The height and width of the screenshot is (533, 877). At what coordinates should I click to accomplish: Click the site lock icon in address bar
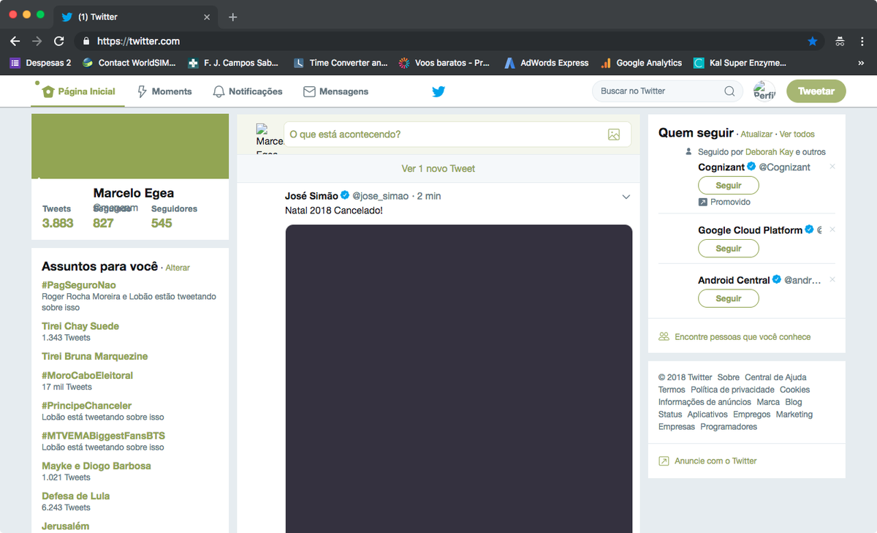[86, 42]
